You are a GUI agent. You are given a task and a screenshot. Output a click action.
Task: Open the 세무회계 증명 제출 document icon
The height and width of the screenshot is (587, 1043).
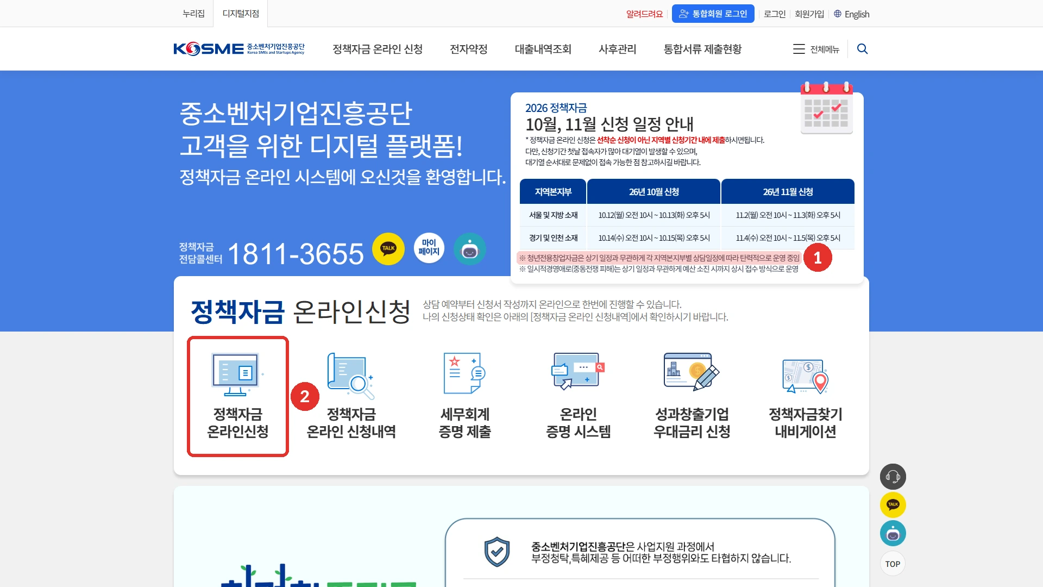coord(464,373)
